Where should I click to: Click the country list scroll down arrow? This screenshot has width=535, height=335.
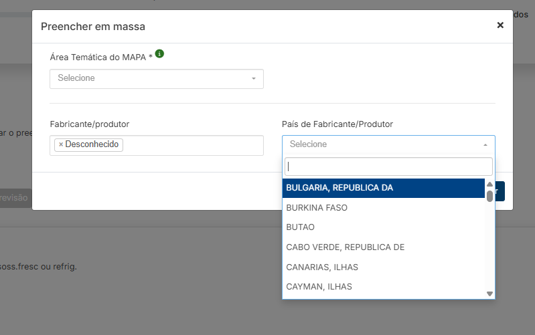489,294
